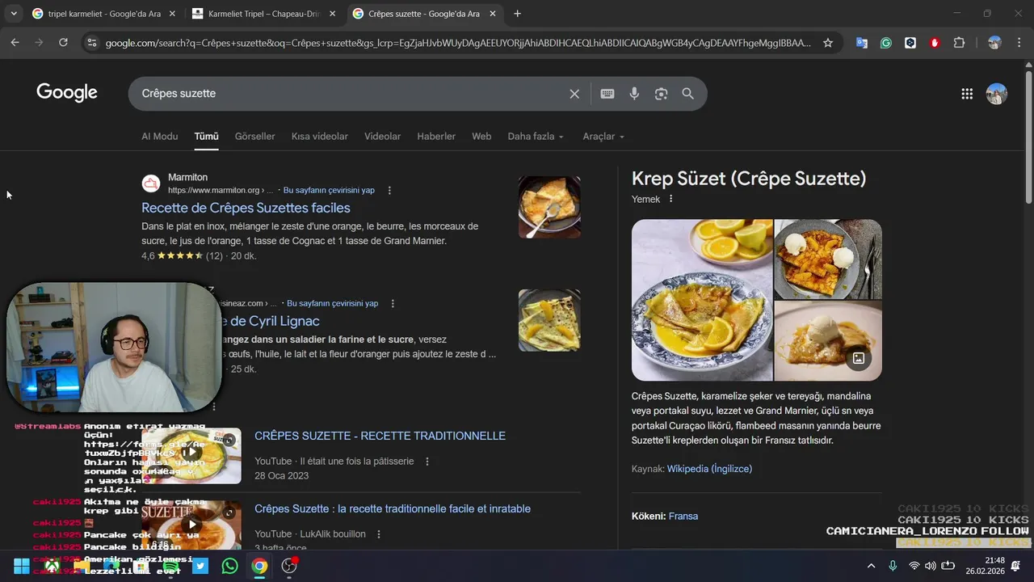Open Recette de Crêpes Suzettes faciles link
This screenshot has height=582, width=1034.
click(246, 209)
